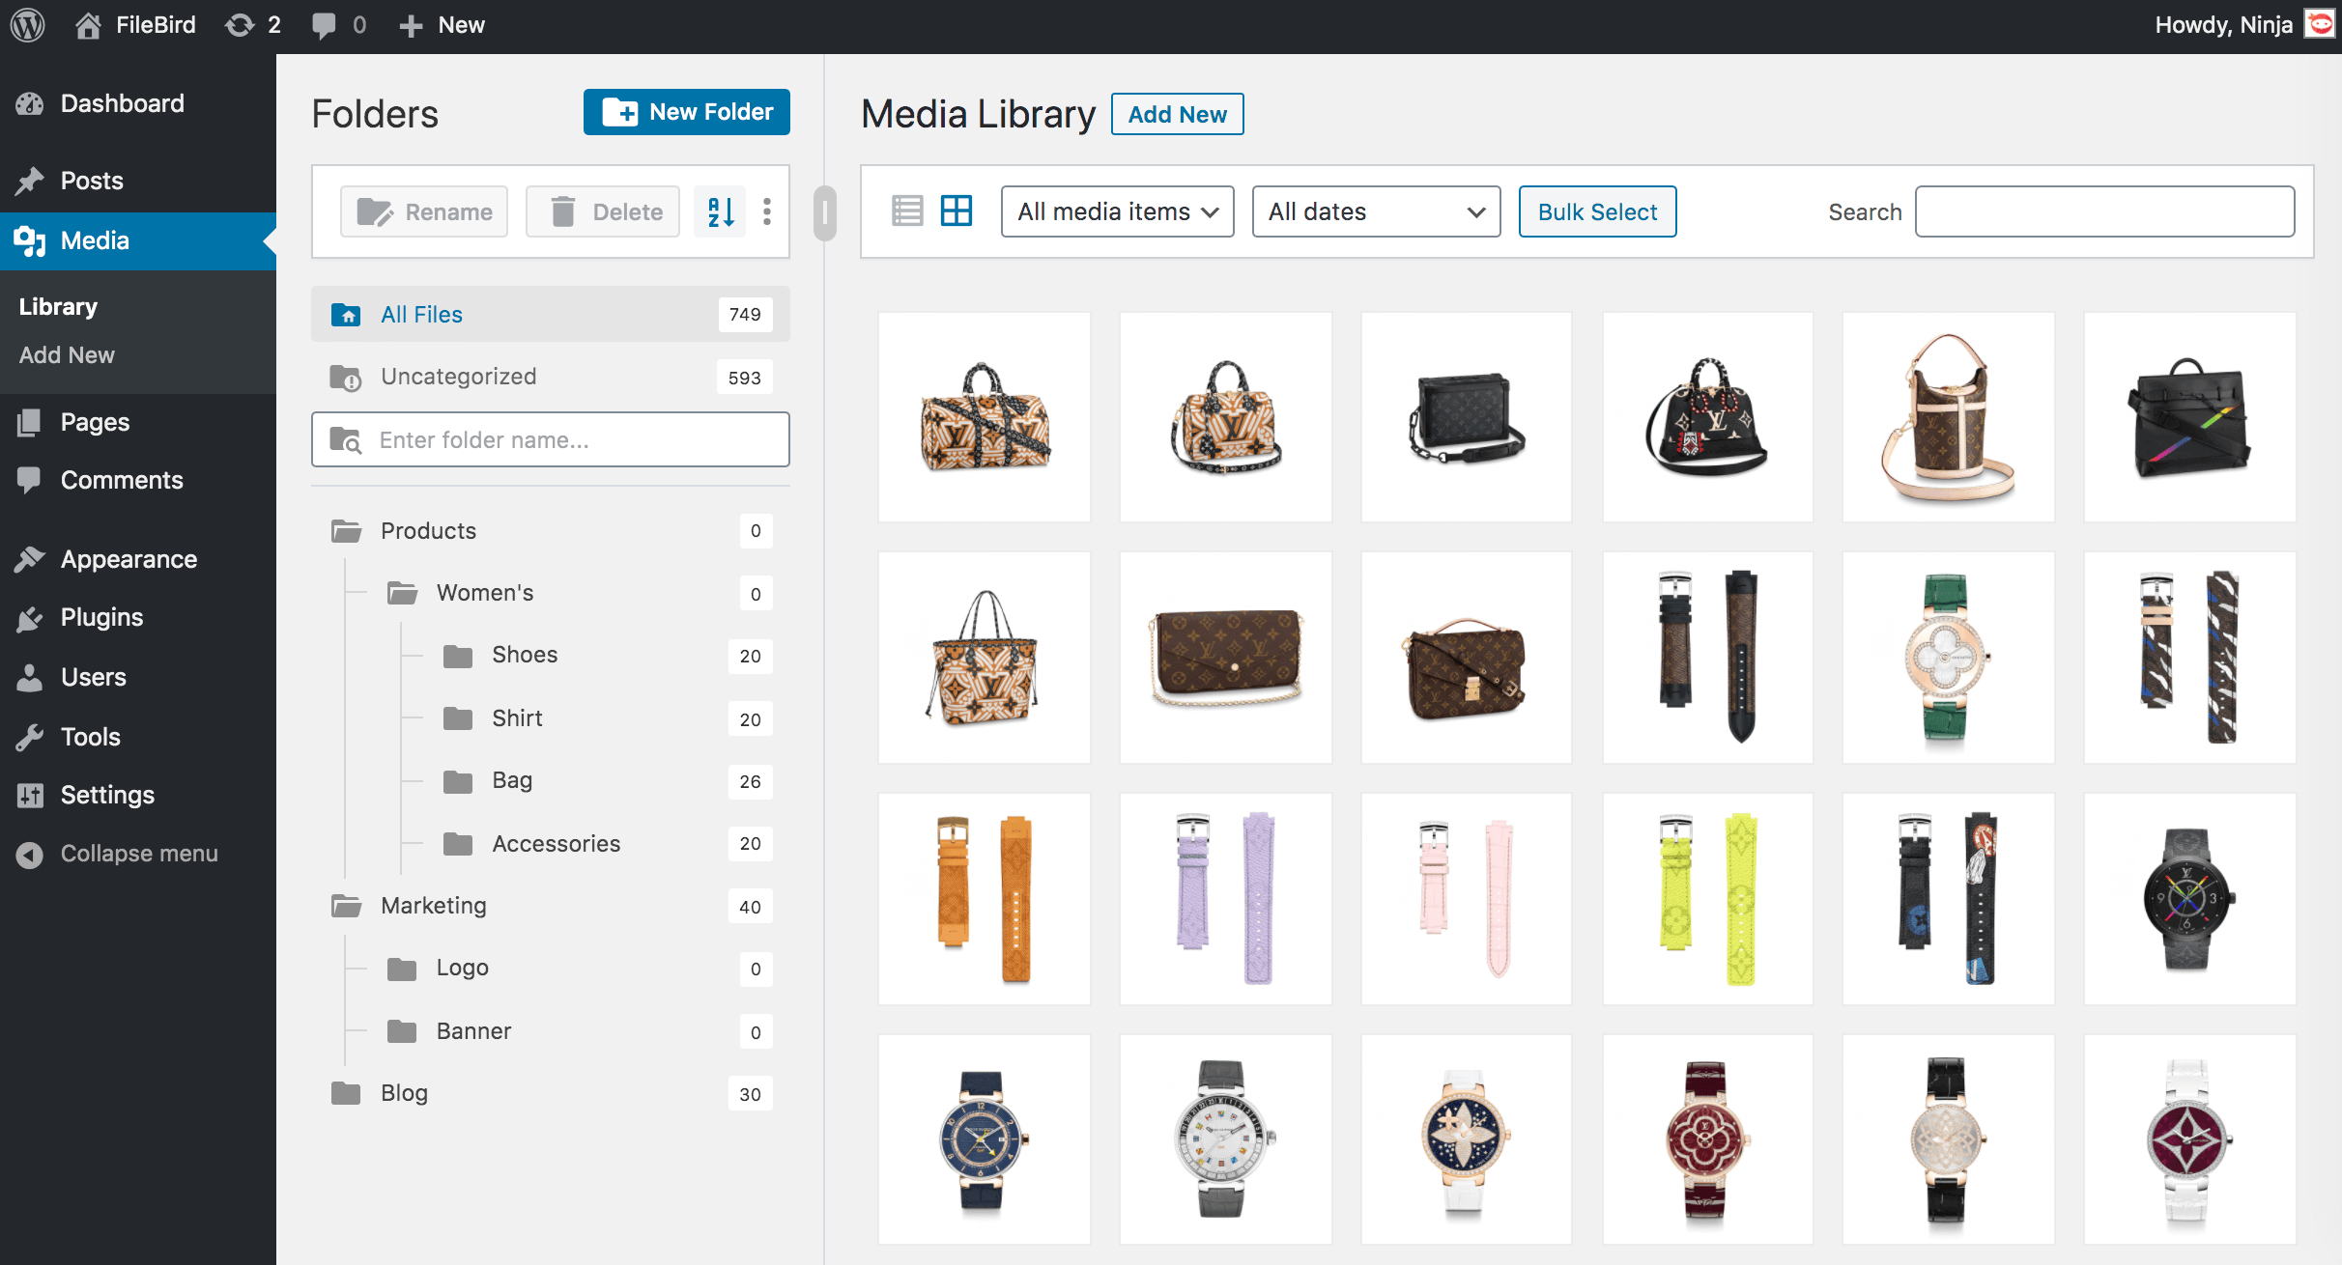Image resolution: width=2342 pixels, height=1265 pixels.
Task: Click the New Folder button in Folders panel
Action: tap(689, 112)
